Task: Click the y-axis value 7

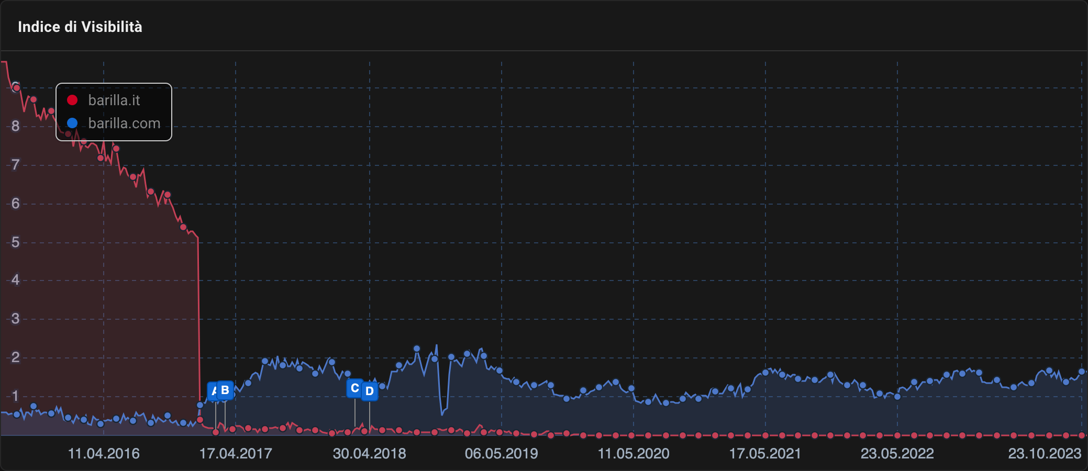Action: point(15,165)
